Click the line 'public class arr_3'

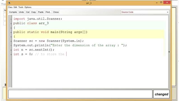click(x=31, y=23)
